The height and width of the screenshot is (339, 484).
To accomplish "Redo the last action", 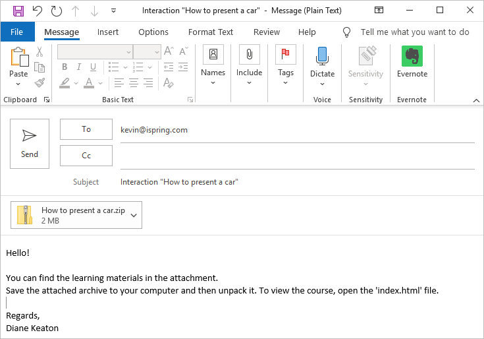I will coord(57,11).
